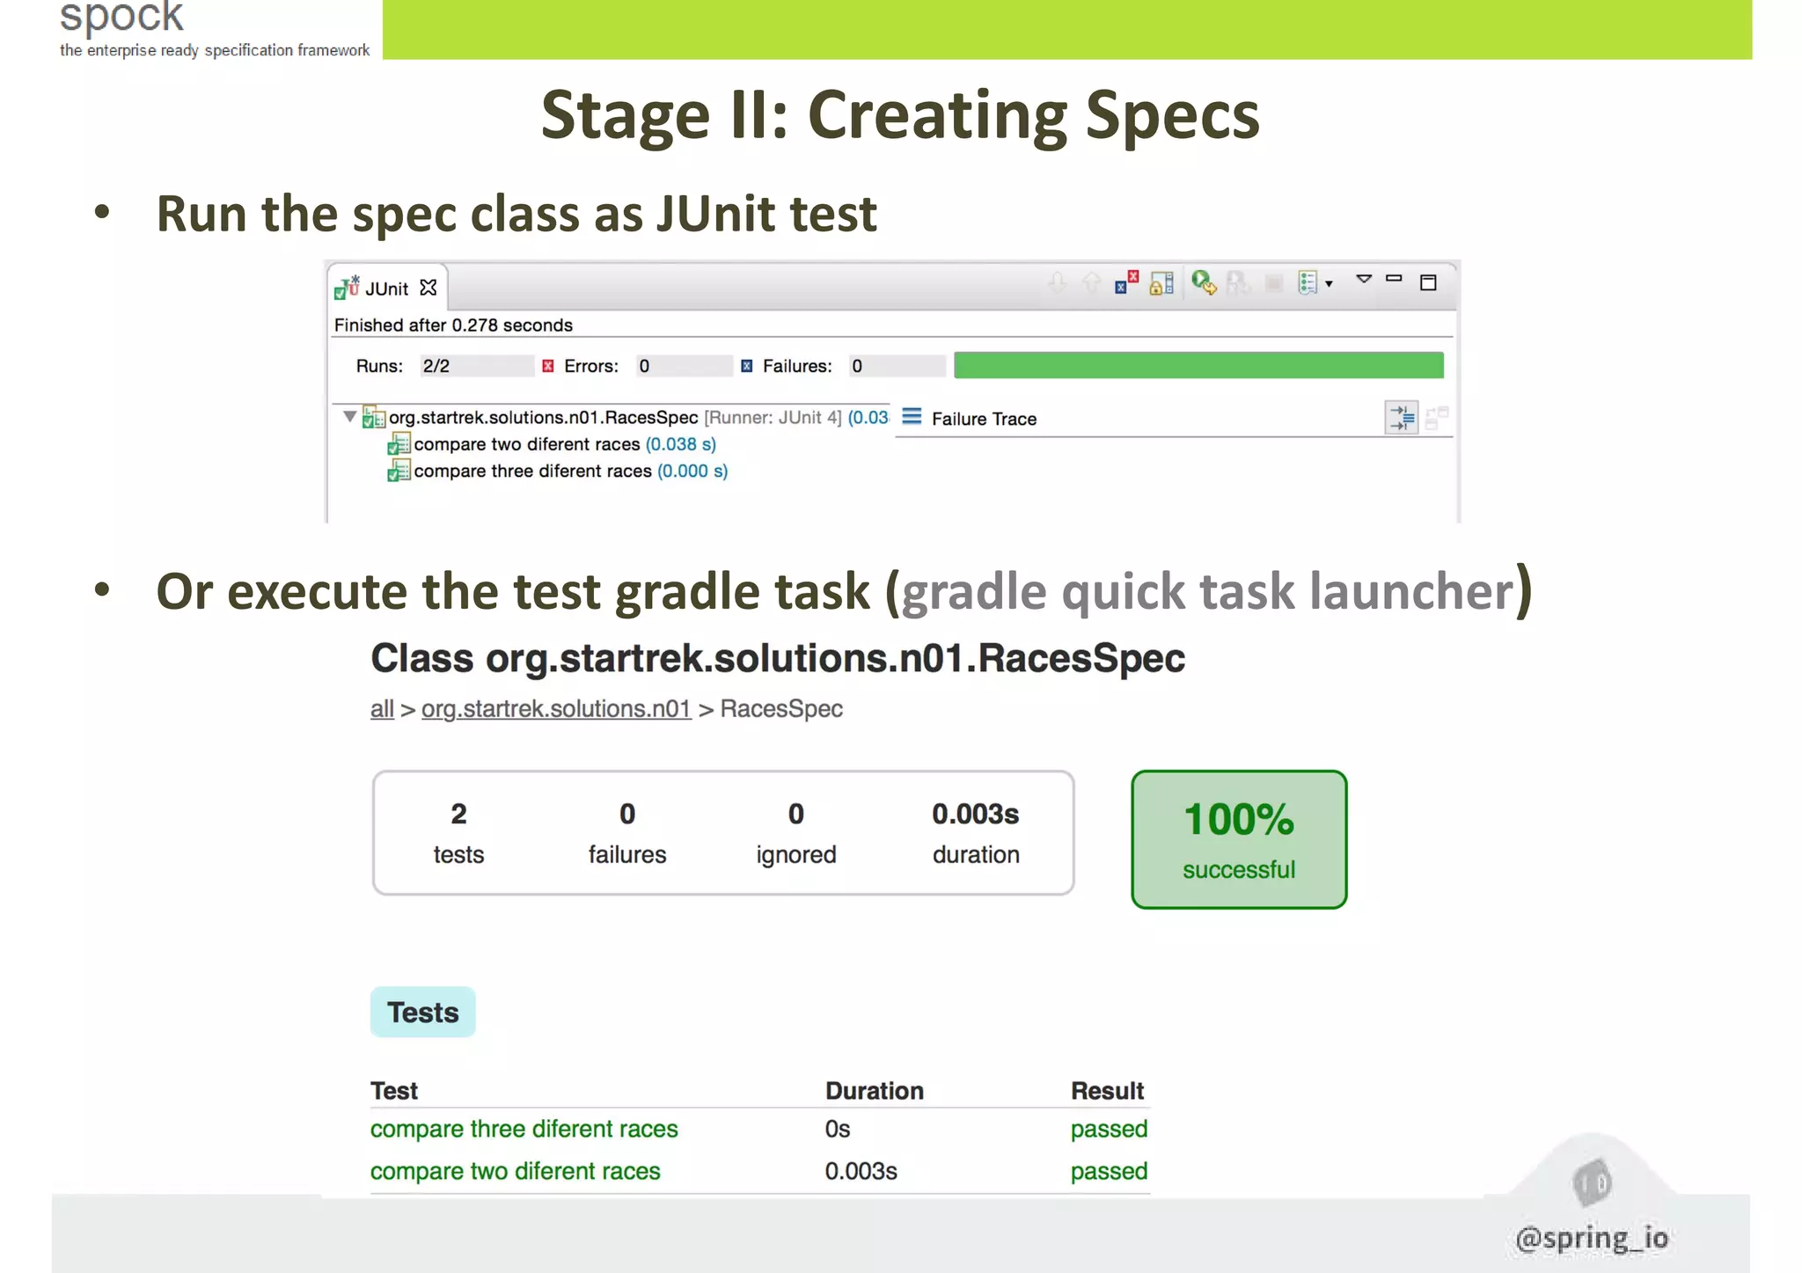Click the Test column header
Image resolution: width=1802 pixels, height=1273 pixels.
click(394, 1091)
